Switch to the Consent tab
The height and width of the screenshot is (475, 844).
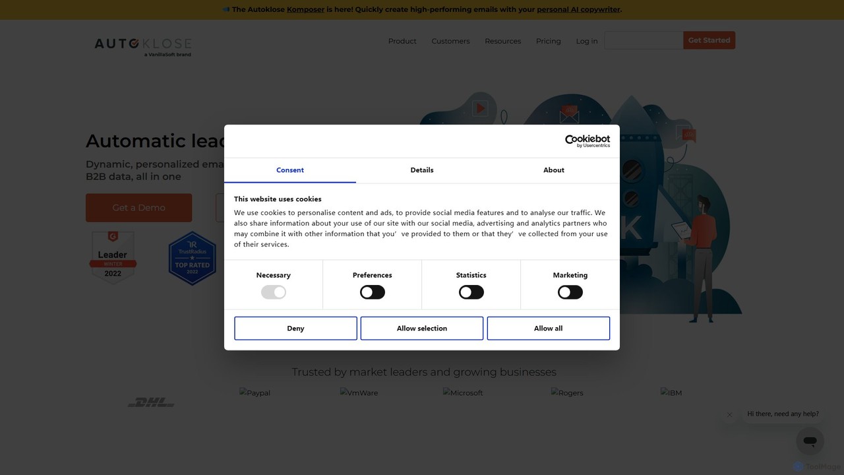pyautogui.click(x=290, y=170)
